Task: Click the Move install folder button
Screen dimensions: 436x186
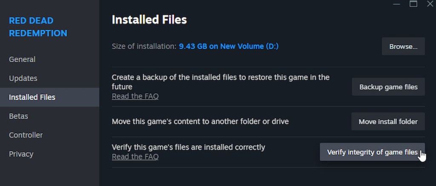Action: (x=388, y=122)
